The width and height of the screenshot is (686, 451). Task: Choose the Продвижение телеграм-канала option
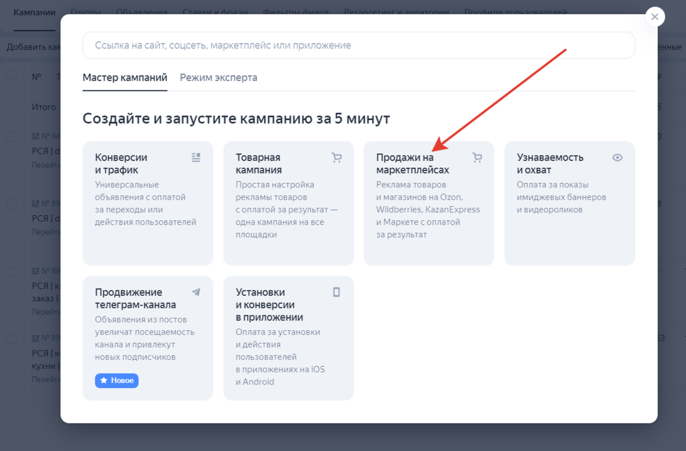click(x=147, y=338)
